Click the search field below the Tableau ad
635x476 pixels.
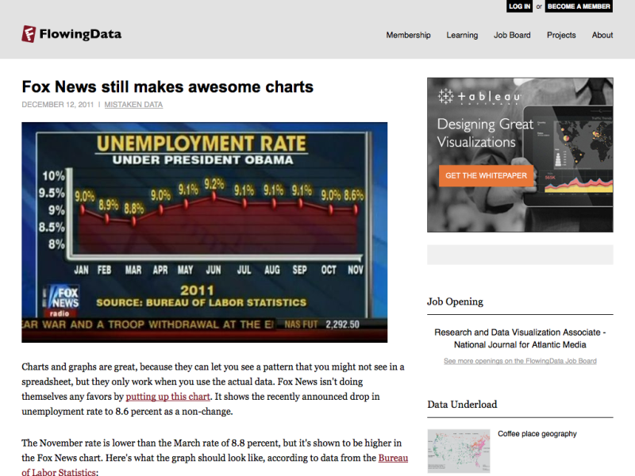coord(520,255)
